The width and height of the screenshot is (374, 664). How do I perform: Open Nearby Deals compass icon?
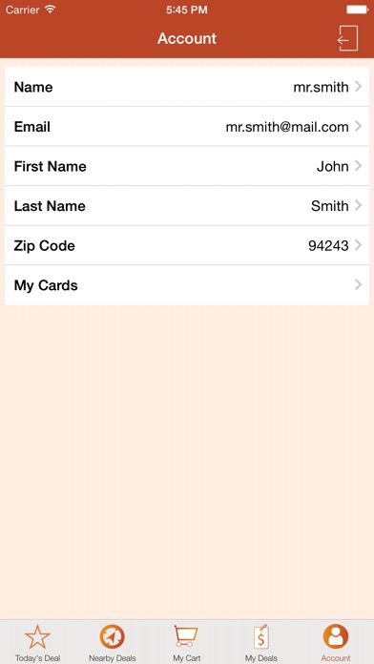(x=113, y=637)
